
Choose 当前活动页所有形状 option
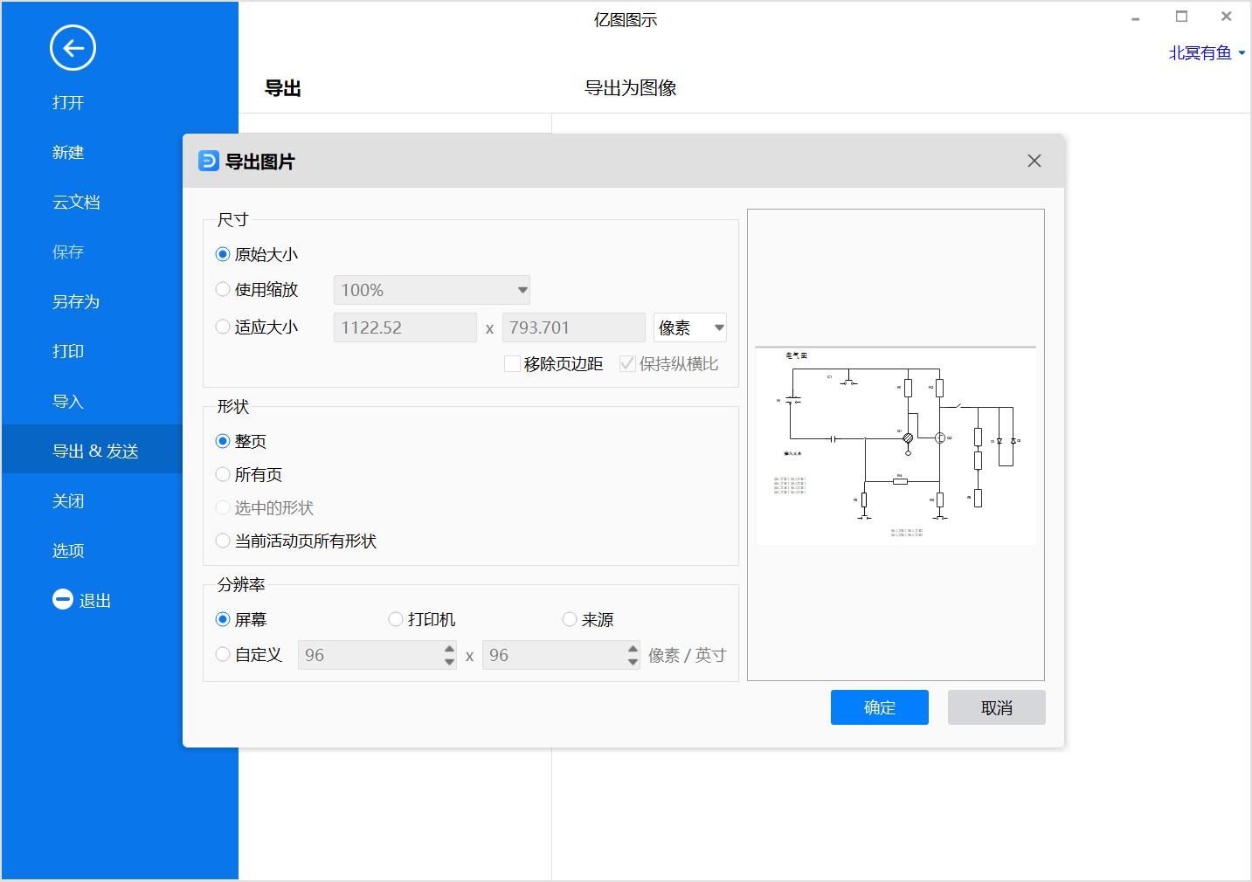[223, 541]
